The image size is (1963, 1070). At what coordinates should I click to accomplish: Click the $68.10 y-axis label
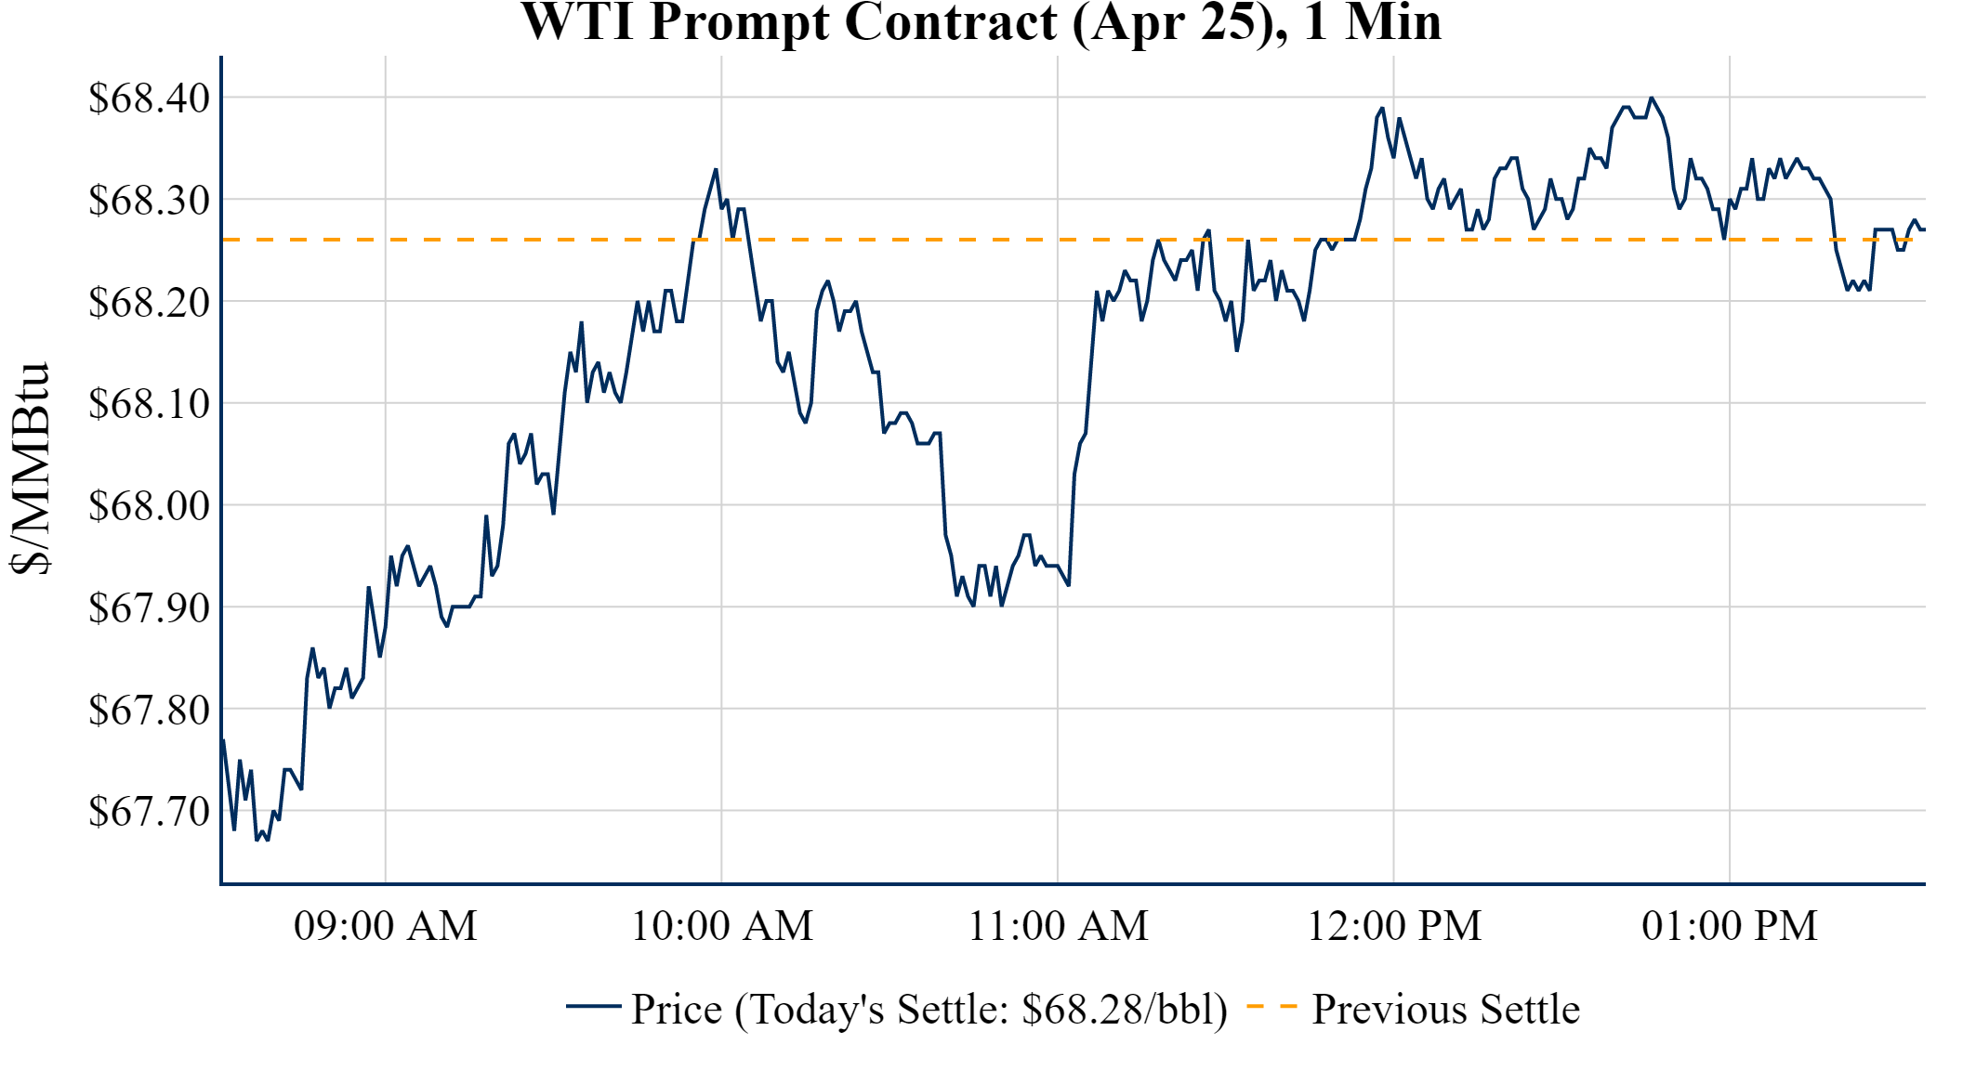pos(149,404)
